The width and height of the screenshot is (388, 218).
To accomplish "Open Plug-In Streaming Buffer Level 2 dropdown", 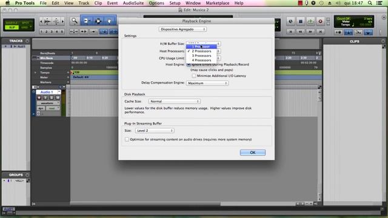I will tap(155, 131).
